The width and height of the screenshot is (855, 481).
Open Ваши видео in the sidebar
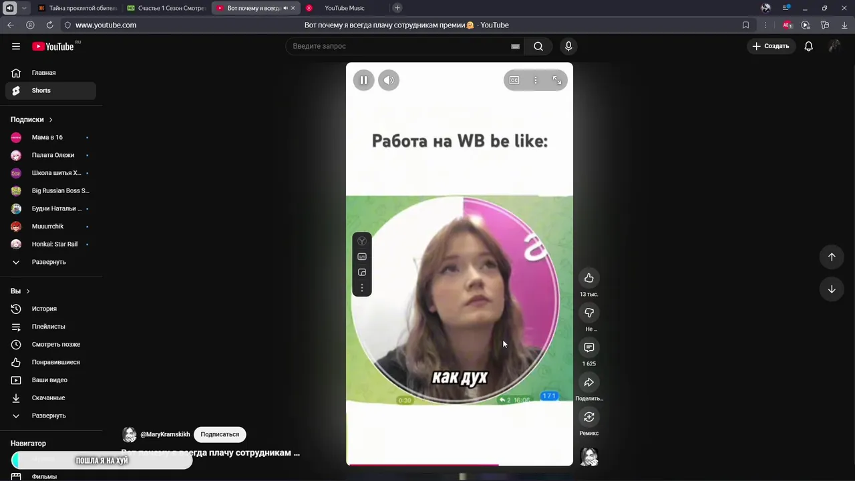point(51,380)
